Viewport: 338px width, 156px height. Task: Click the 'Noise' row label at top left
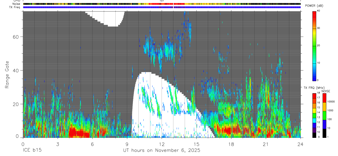[x=17, y=4]
